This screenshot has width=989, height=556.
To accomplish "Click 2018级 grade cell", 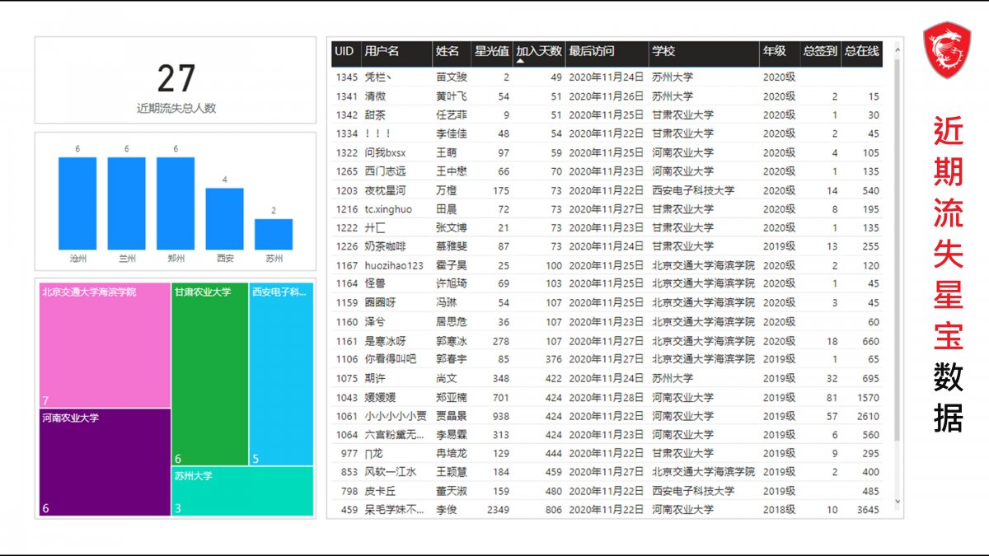I will (779, 510).
